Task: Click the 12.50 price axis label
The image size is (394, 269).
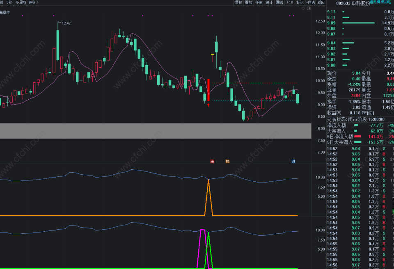Action: tap(320, 21)
